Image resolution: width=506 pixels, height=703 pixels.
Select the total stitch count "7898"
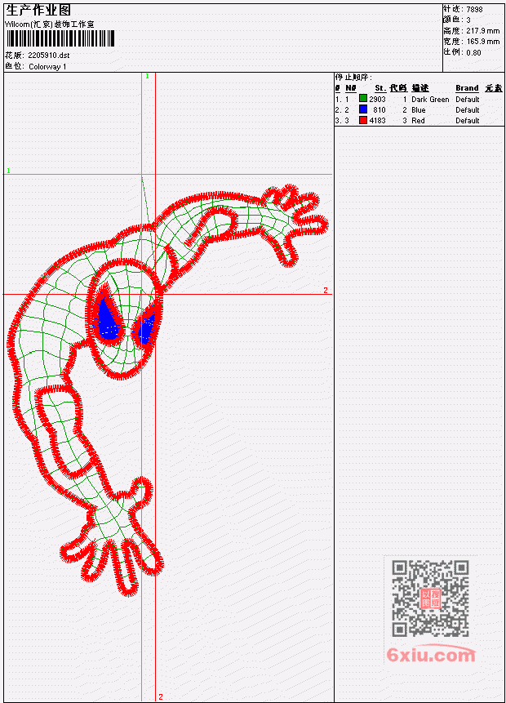pos(474,9)
